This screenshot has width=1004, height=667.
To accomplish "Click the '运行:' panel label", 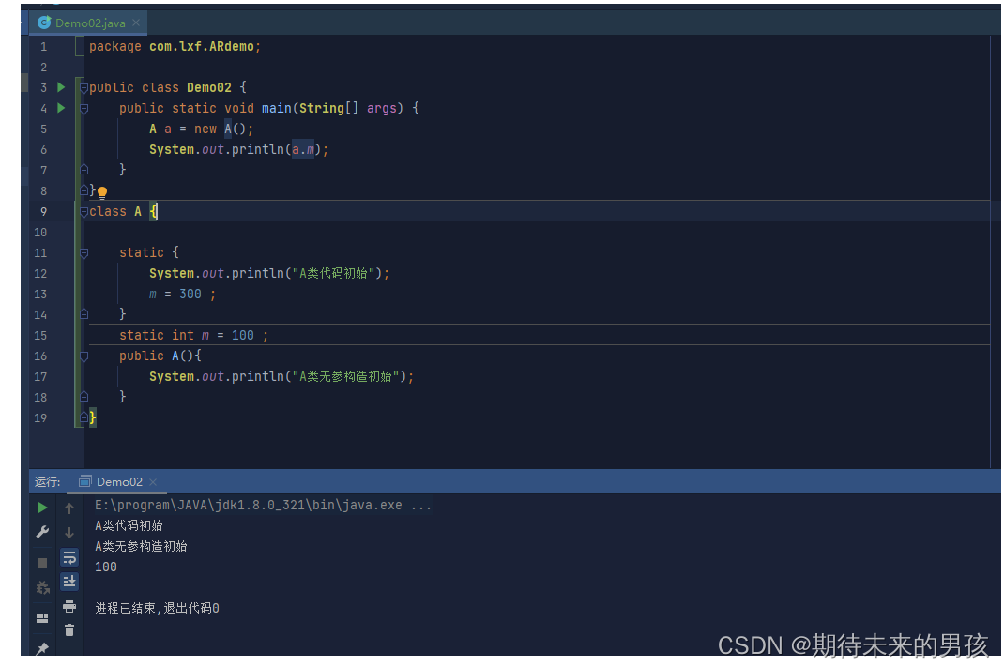I will coord(47,482).
